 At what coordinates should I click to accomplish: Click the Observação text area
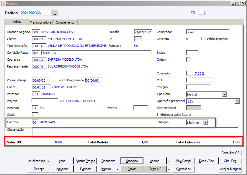click(135, 132)
